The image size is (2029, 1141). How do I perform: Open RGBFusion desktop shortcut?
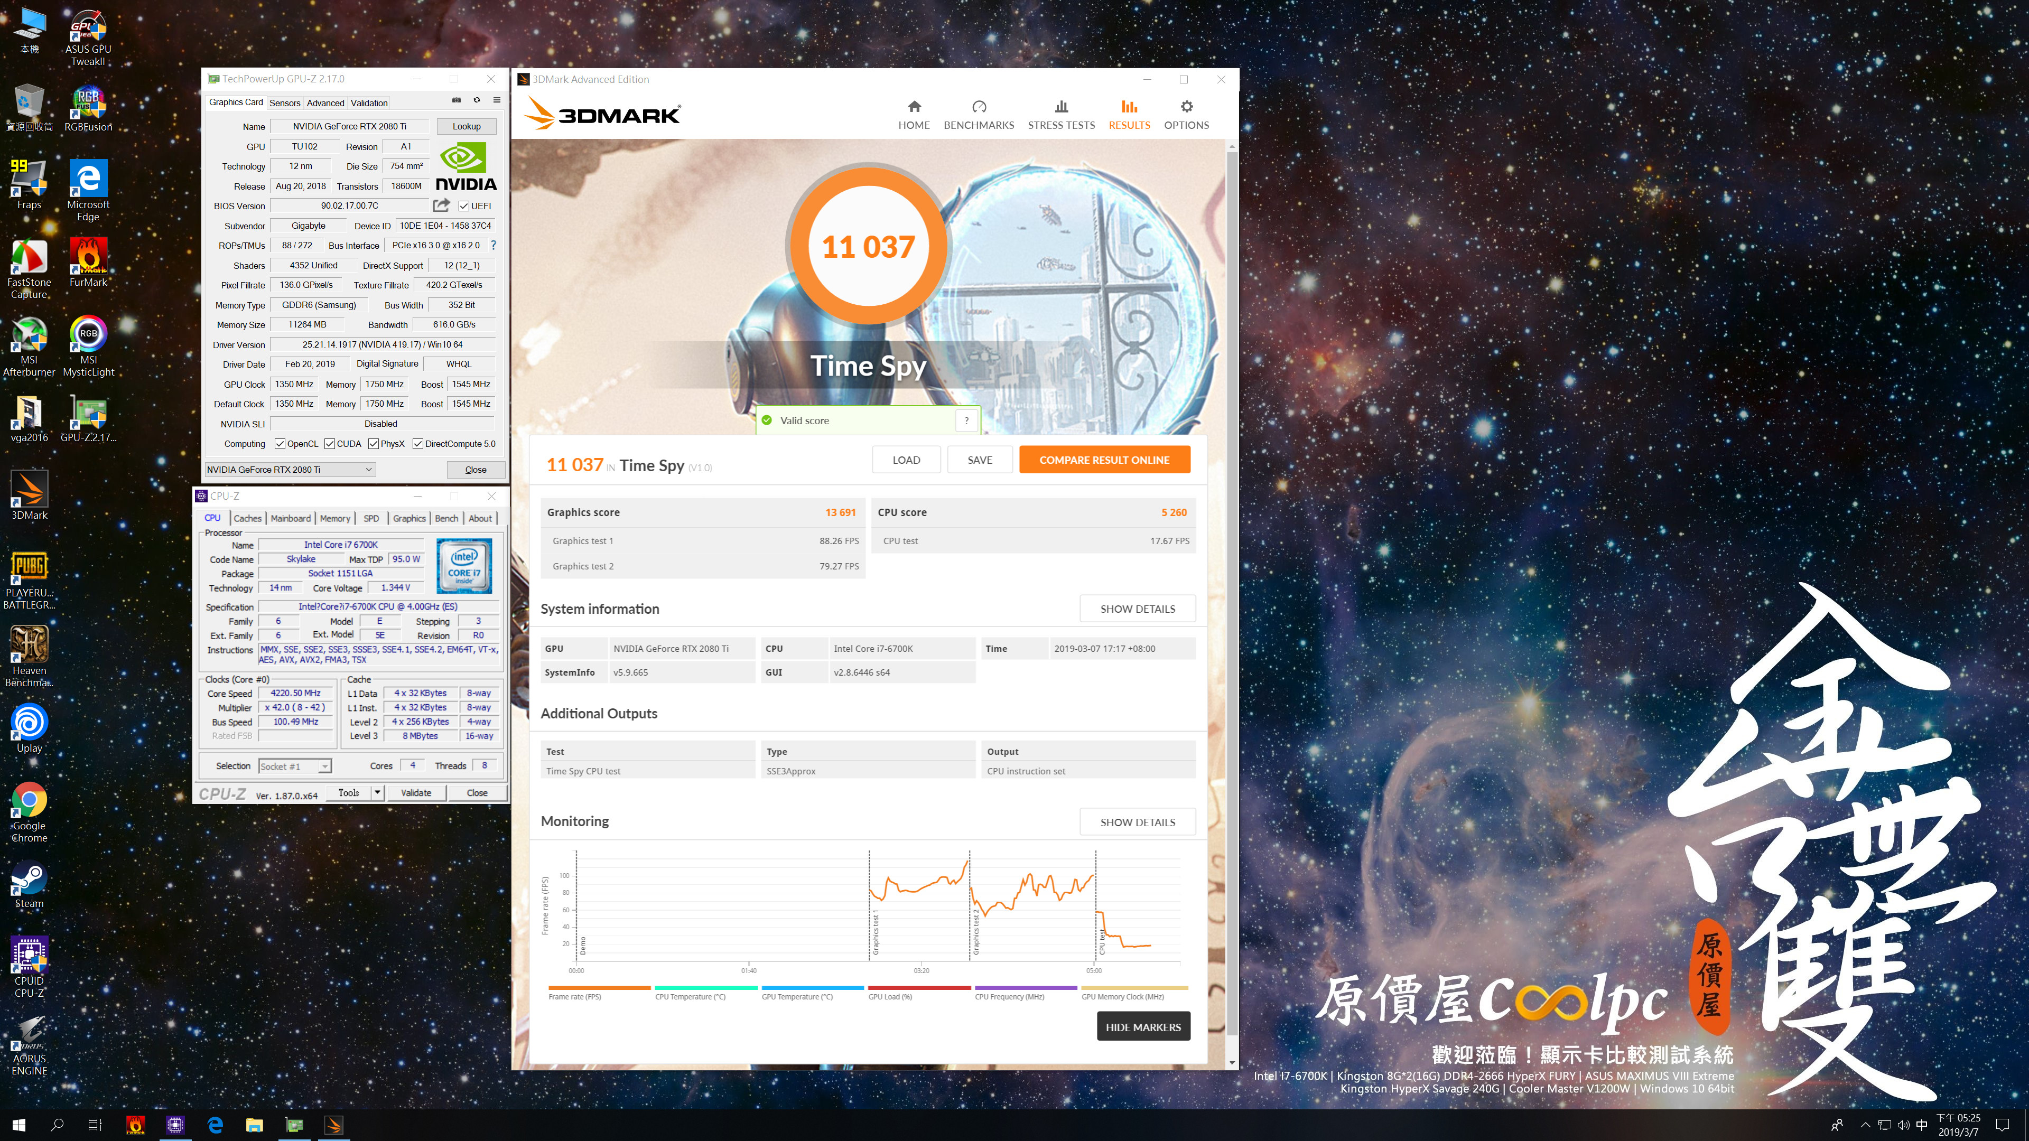(88, 109)
